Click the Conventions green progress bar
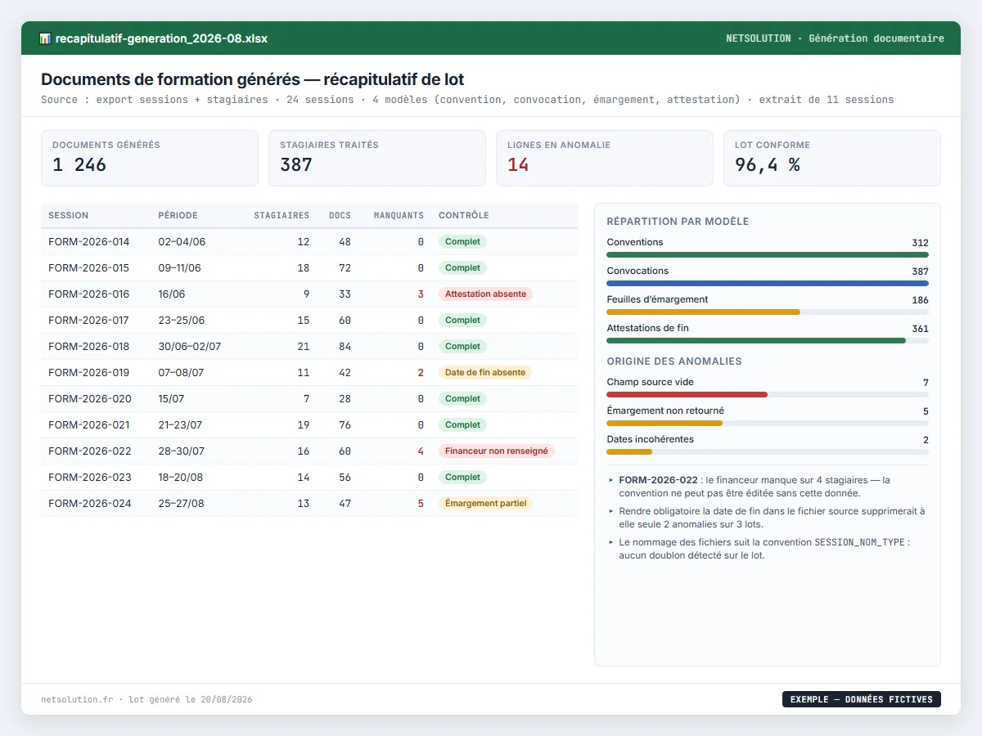This screenshot has width=982, height=736. pos(768,254)
